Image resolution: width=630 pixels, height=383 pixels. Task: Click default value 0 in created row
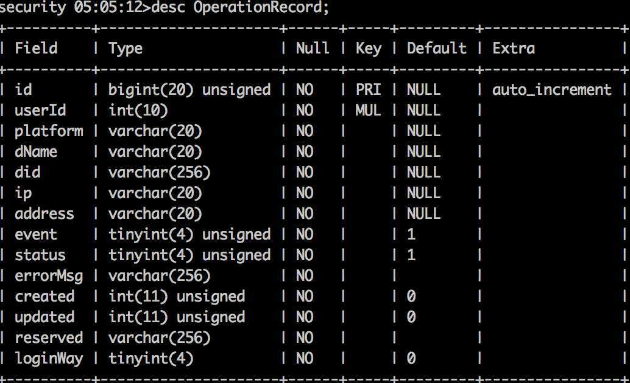(411, 297)
